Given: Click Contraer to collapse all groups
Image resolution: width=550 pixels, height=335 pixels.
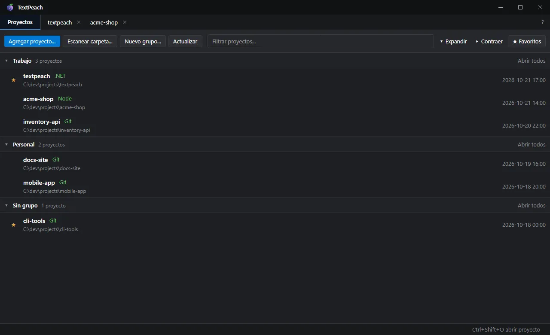Looking at the screenshot, I should [x=489, y=41].
